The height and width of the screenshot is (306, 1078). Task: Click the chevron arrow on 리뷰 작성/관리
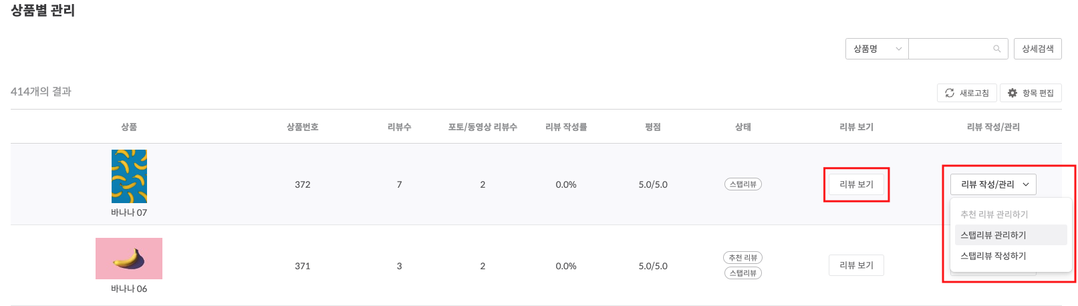pos(1026,184)
